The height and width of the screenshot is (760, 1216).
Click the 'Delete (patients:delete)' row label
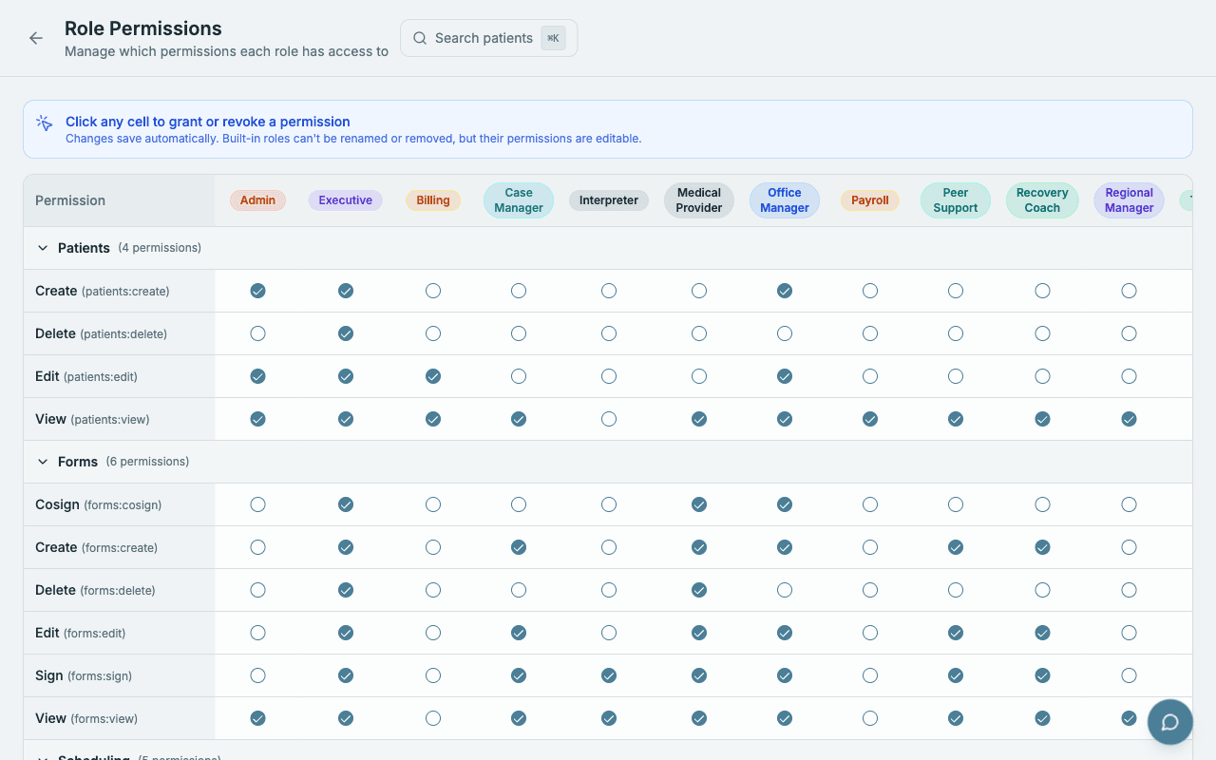[101, 333]
